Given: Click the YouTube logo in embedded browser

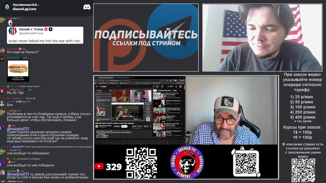Looking at the screenshot, I should click(103, 86).
